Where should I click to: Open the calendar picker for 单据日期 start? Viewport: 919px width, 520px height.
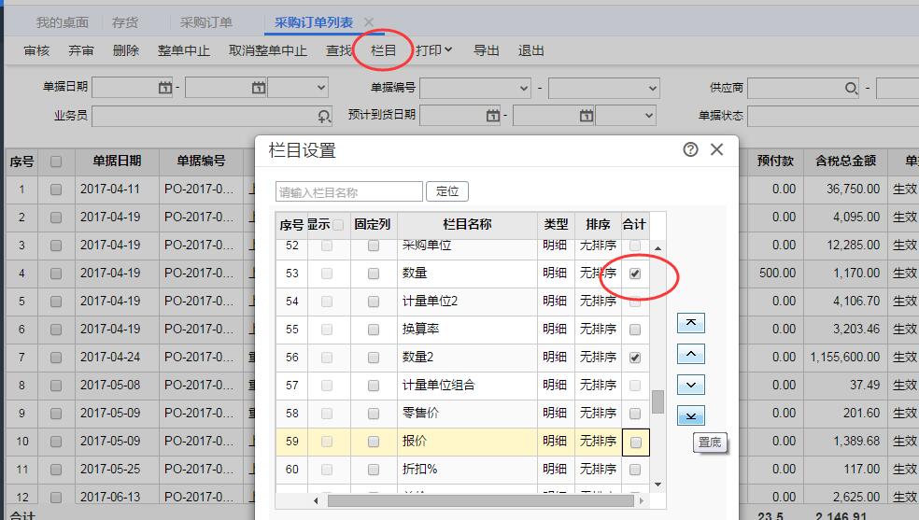point(165,88)
